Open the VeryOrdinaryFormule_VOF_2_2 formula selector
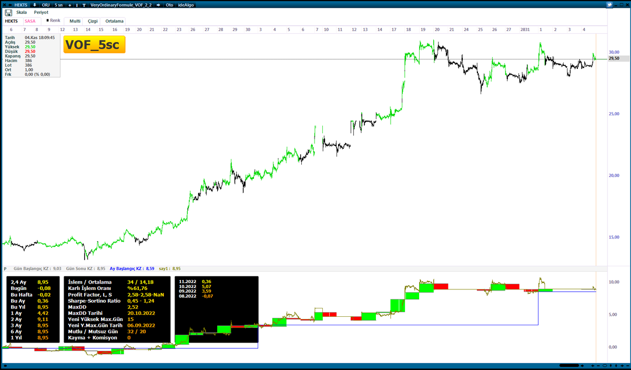 (121, 5)
